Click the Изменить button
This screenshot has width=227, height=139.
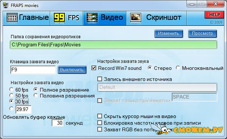pos(168,34)
